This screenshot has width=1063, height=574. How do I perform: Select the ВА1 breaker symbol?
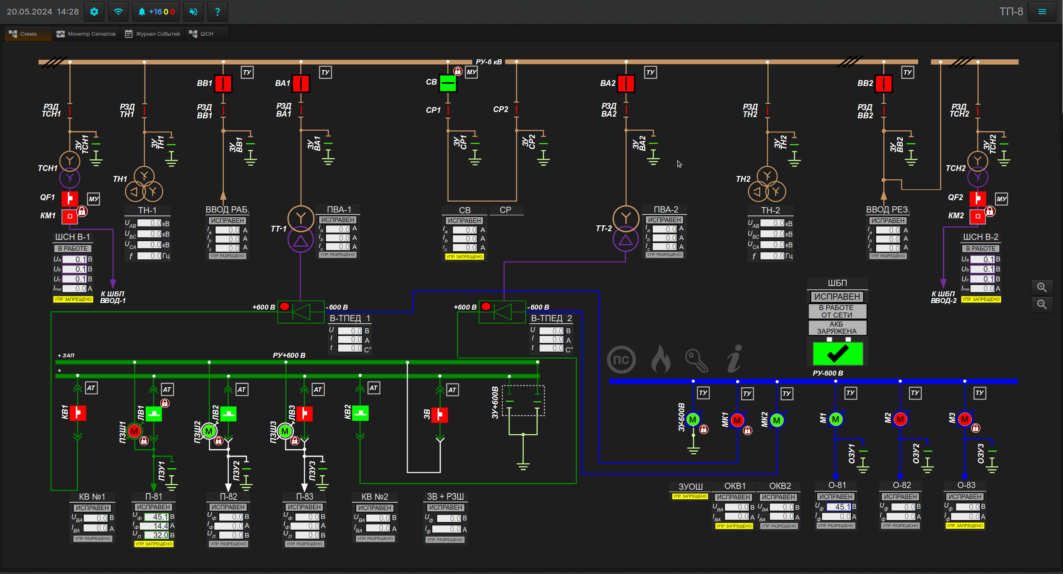click(301, 83)
